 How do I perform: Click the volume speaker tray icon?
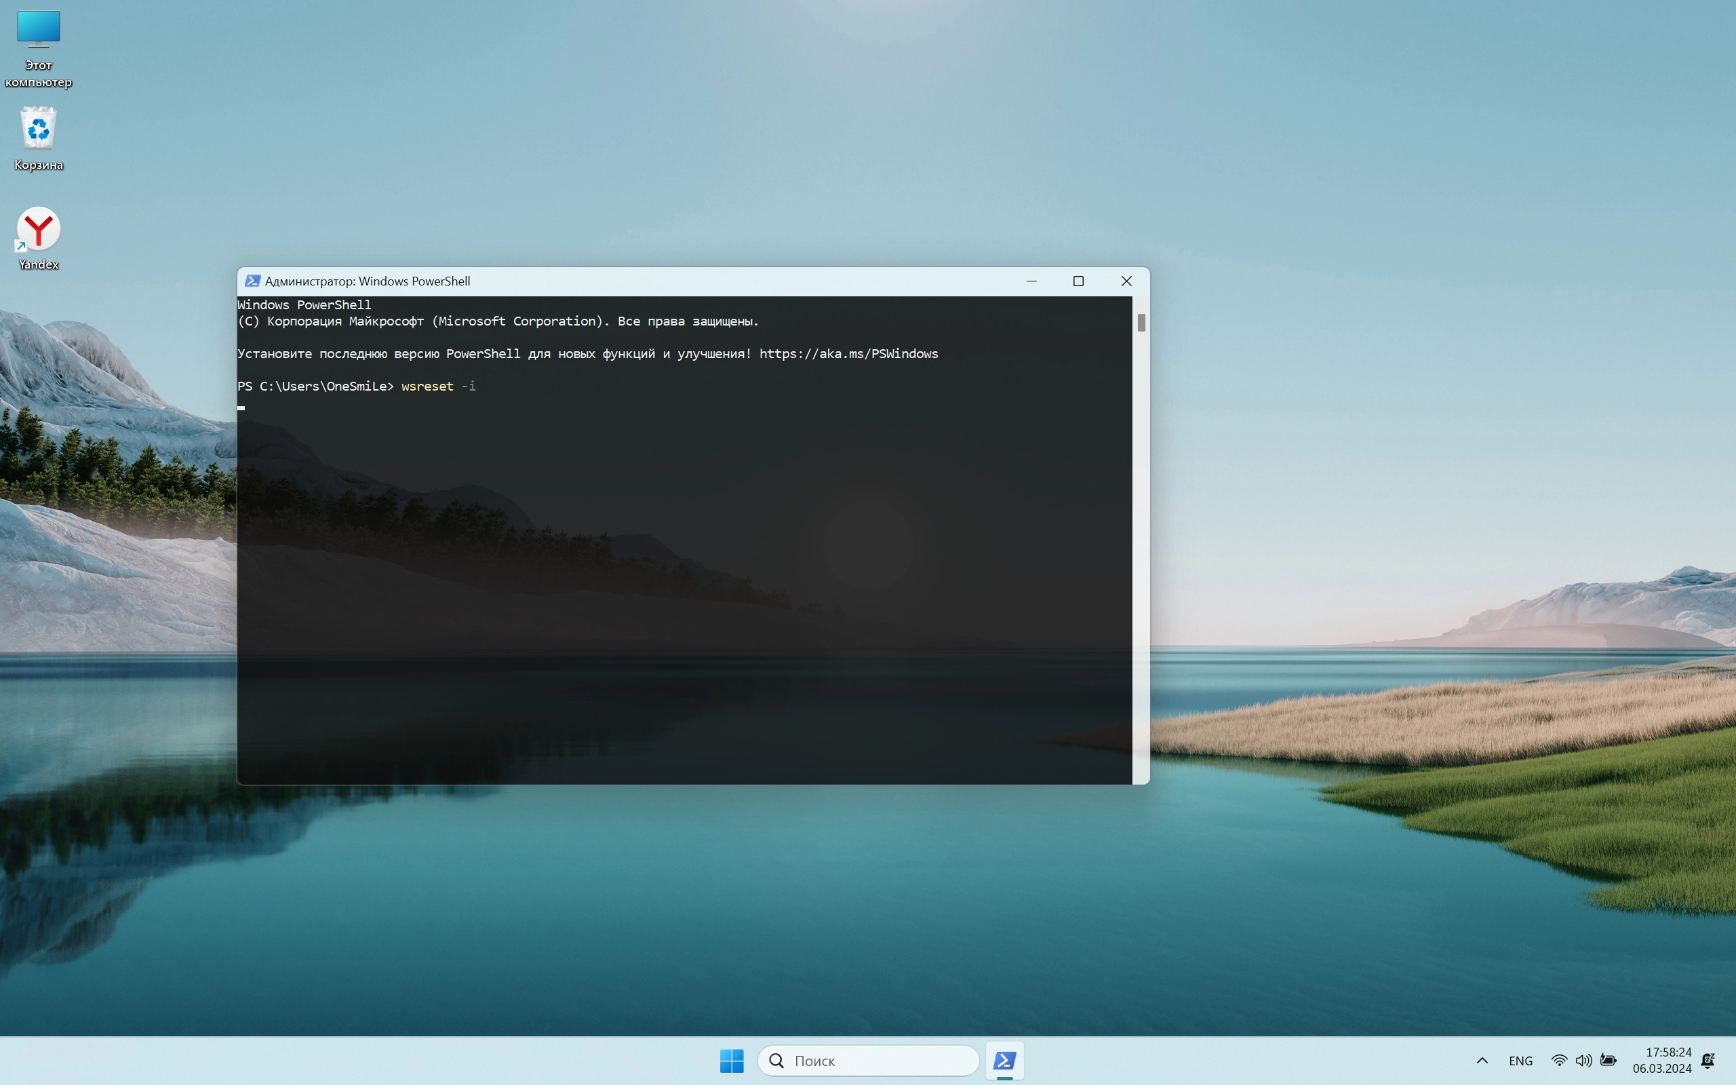tap(1583, 1060)
